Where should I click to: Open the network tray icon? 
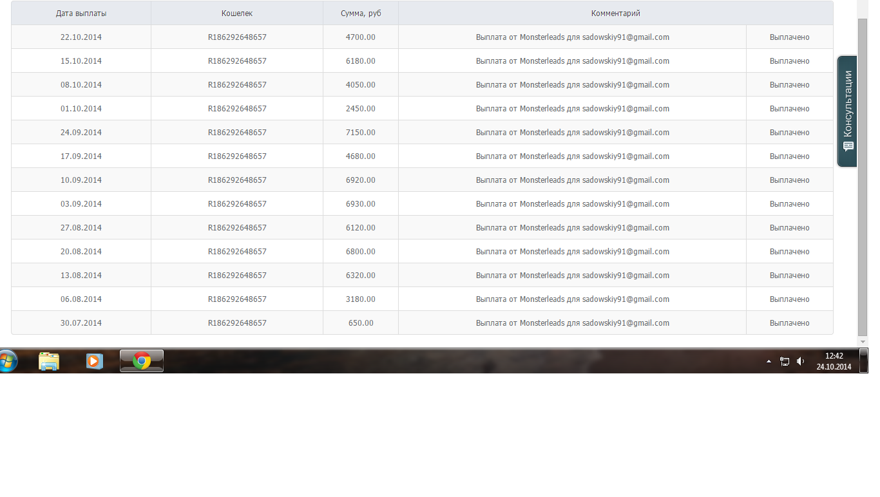[x=785, y=362]
